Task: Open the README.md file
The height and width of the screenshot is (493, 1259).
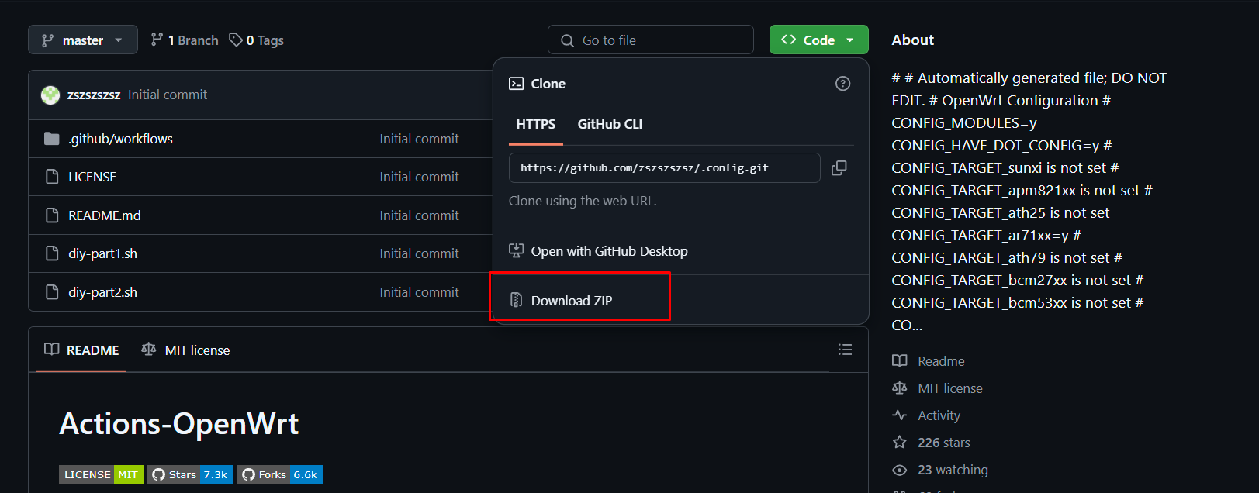Action: tap(105, 215)
